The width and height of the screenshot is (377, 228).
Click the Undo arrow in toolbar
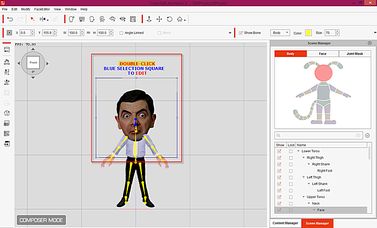(10, 19)
